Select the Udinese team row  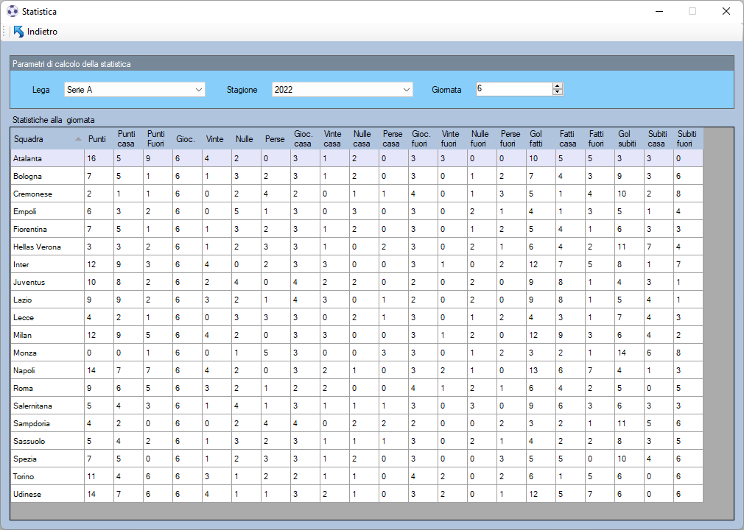coord(357,494)
